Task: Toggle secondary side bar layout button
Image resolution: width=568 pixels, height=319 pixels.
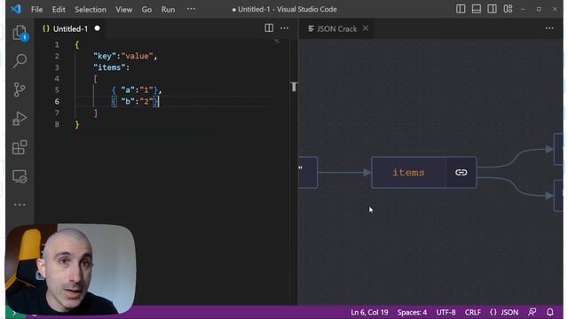Action: click(492, 9)
